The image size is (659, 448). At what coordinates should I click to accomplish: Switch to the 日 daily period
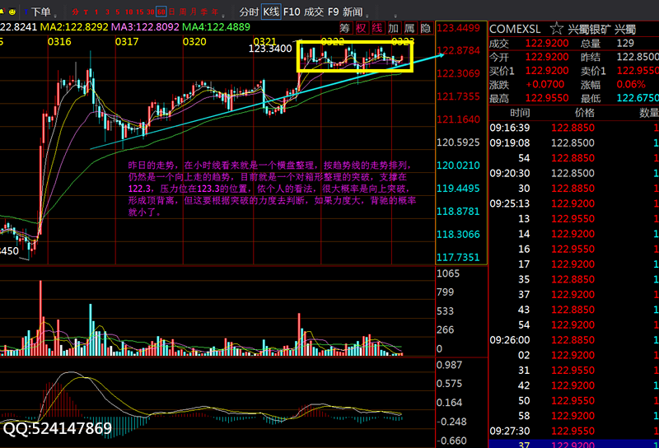click(x=171, y=12)
